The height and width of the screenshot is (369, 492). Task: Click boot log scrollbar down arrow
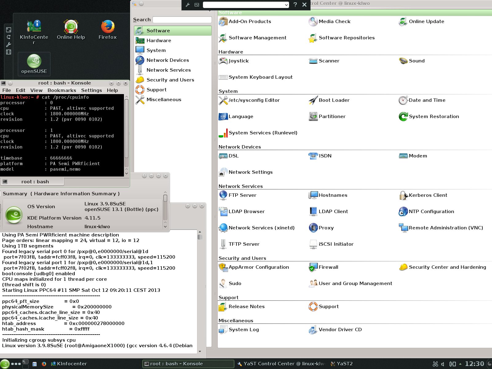(x=200, y=351)
